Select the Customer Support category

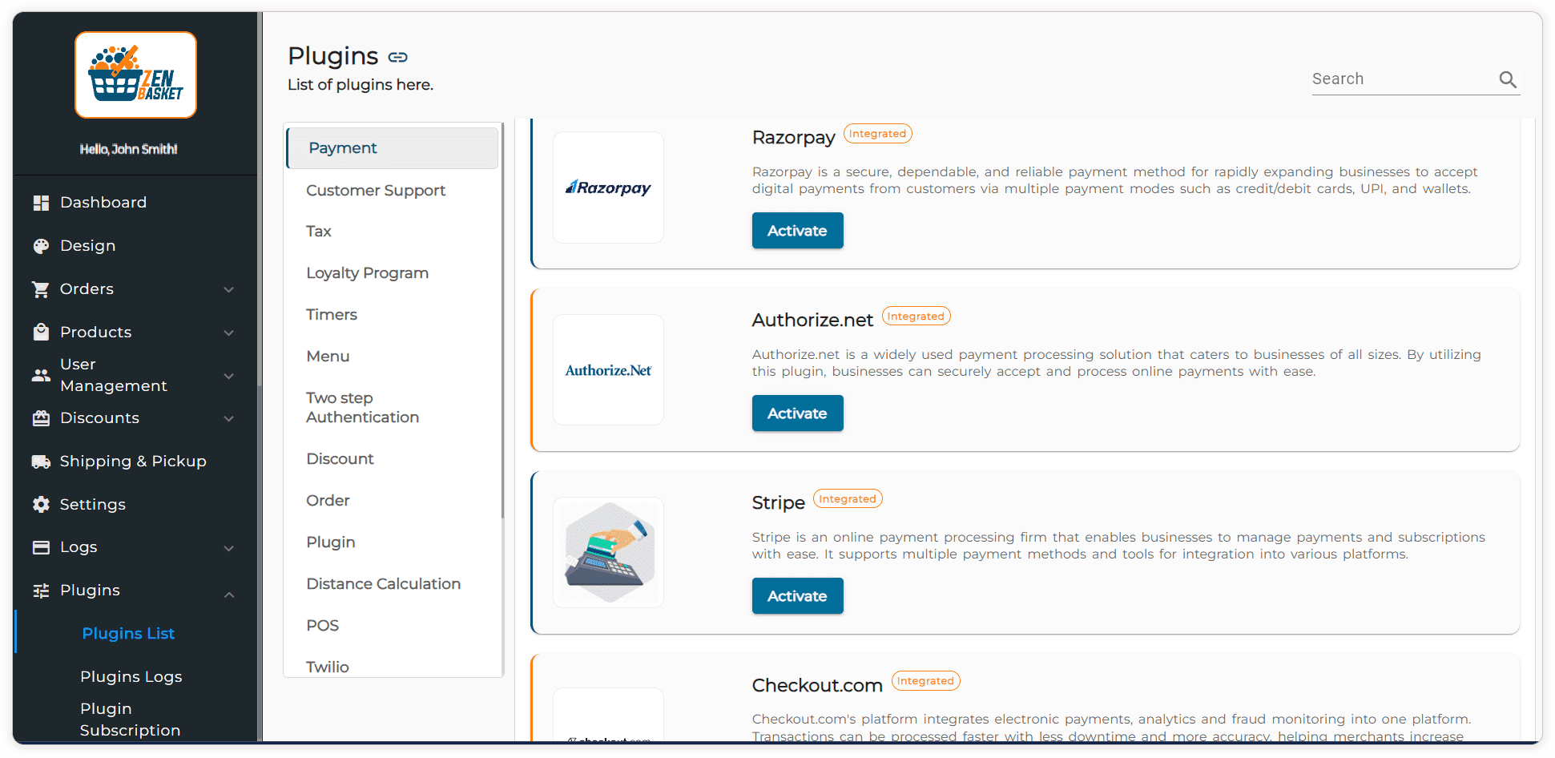pos(376,191)
